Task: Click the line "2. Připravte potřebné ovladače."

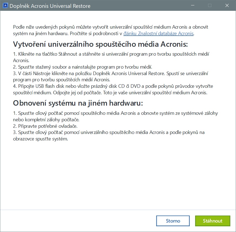Action: (45, 126)
